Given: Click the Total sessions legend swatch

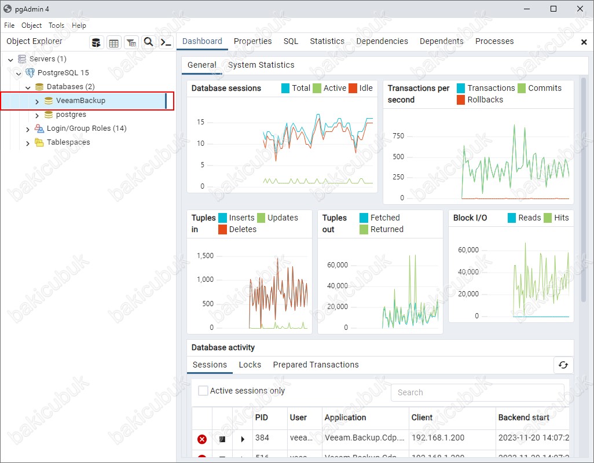Looking at the screenshot, I should [285, 88].
